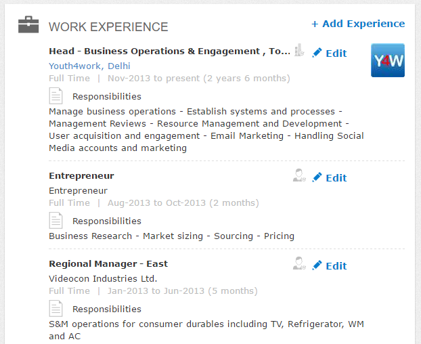Open Youth4work, Delhi company link
Screen dimensions: 421x344
coord(89,66)
